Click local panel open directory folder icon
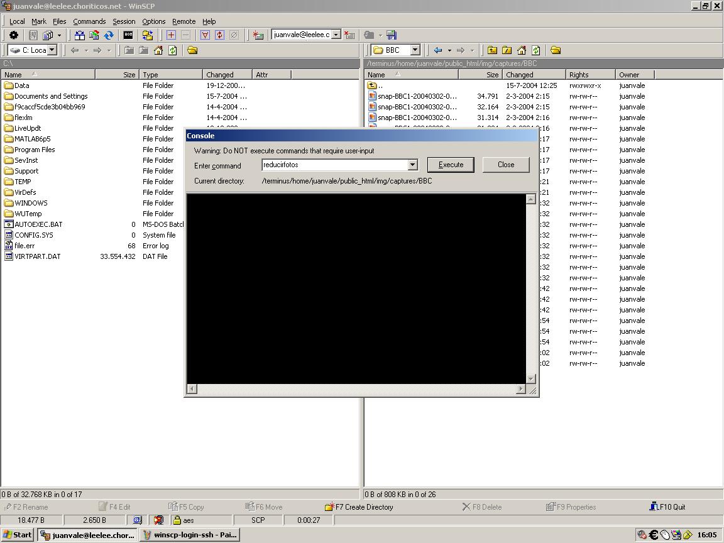This screenshot has height=543, width=724. coord(192,50)
